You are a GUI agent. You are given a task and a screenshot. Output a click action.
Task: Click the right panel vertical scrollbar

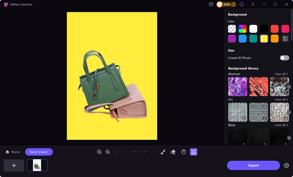[292, 24]
